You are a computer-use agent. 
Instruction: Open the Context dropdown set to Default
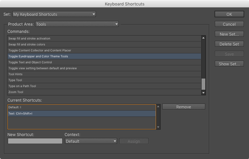click(91, 141)
